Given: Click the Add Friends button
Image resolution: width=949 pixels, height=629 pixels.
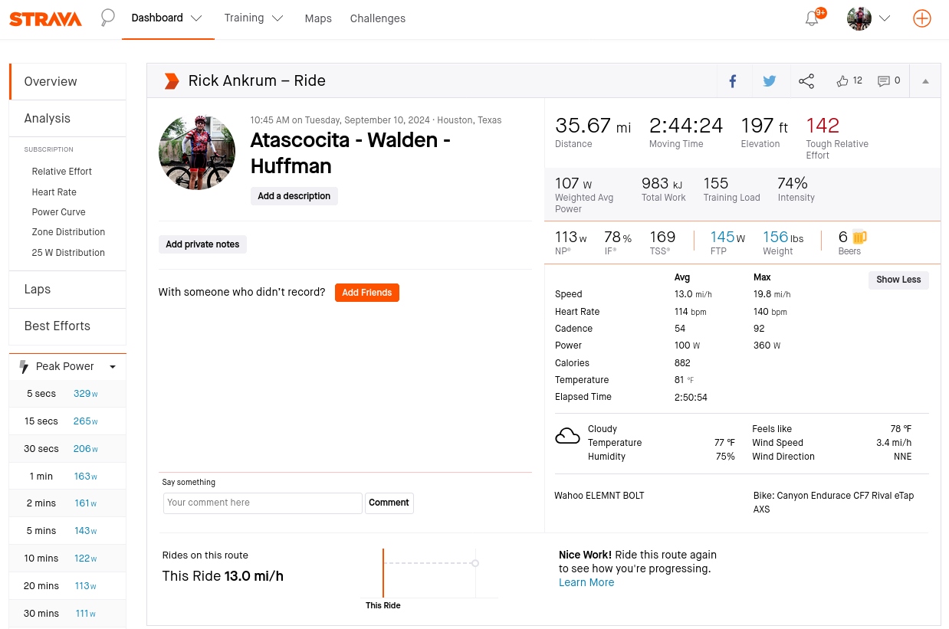Looking at the screenshot, I should point(366,293).
